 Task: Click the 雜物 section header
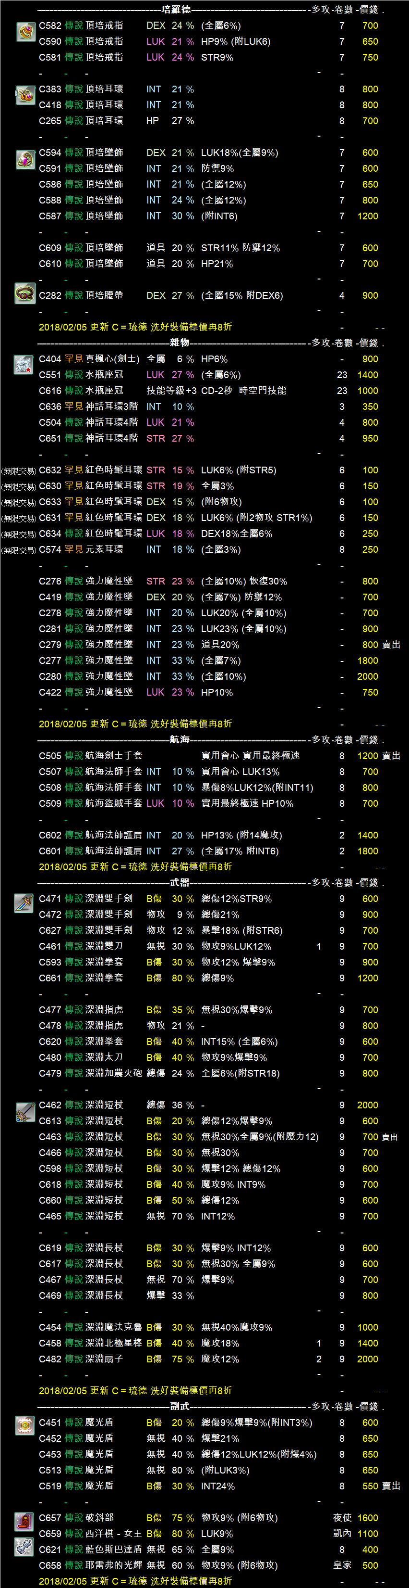click(179, 343)
